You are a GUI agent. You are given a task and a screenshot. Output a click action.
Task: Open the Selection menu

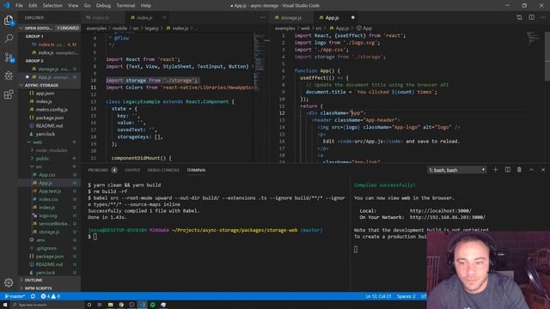pos(52,6)
